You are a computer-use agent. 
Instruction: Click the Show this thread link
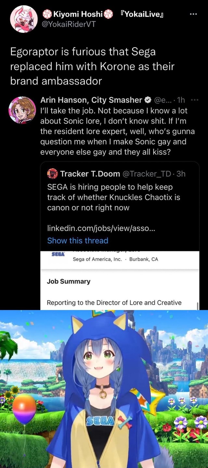click(x=77, y=240)
